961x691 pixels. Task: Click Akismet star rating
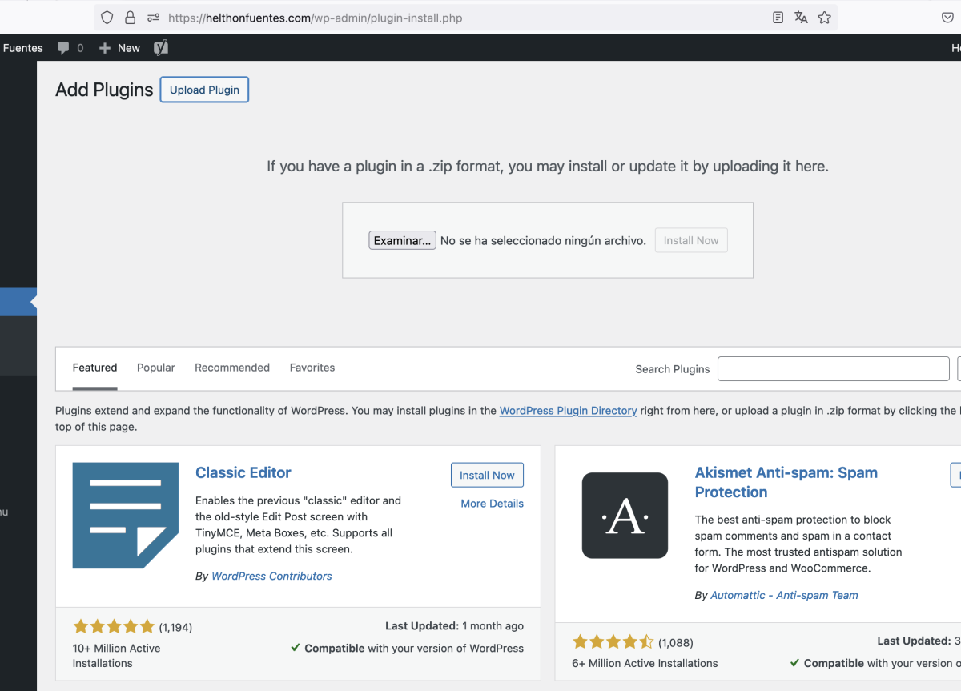click(613, 642)
